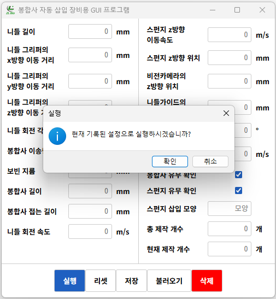Focus the 니들 회전 속도 input field
The image size is (276, 299).
pos(90,232)
